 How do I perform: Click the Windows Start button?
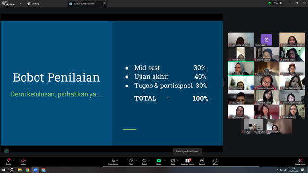click(x=4, y=170)
